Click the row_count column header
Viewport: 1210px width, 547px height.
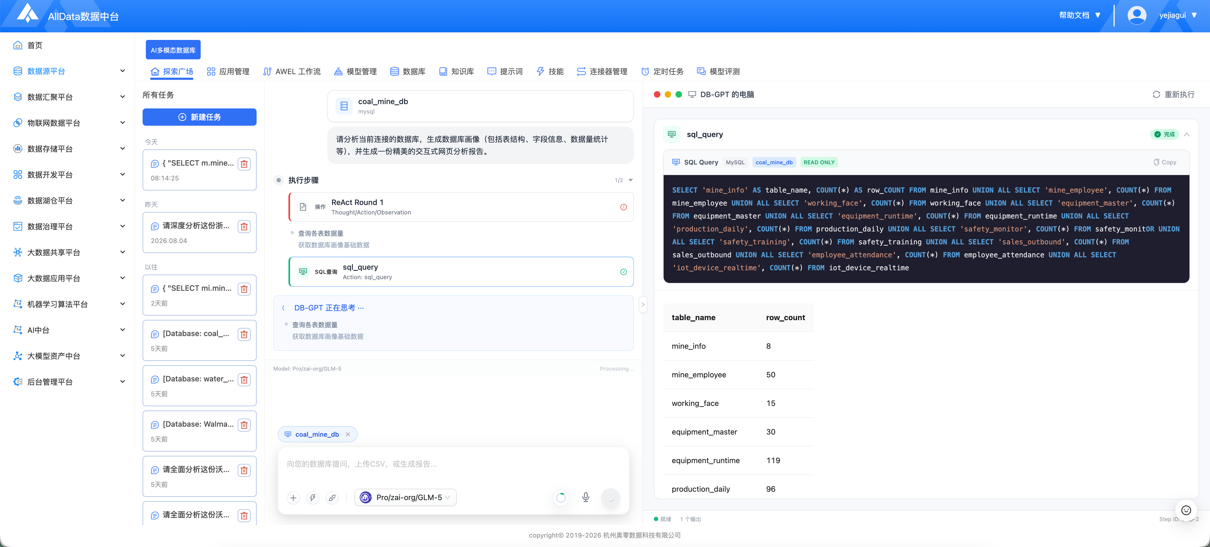point(785,317)
